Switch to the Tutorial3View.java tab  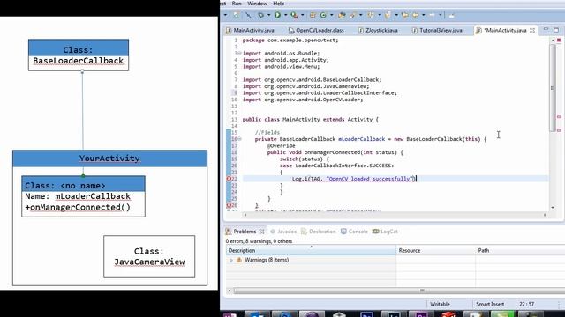(437, 31)
